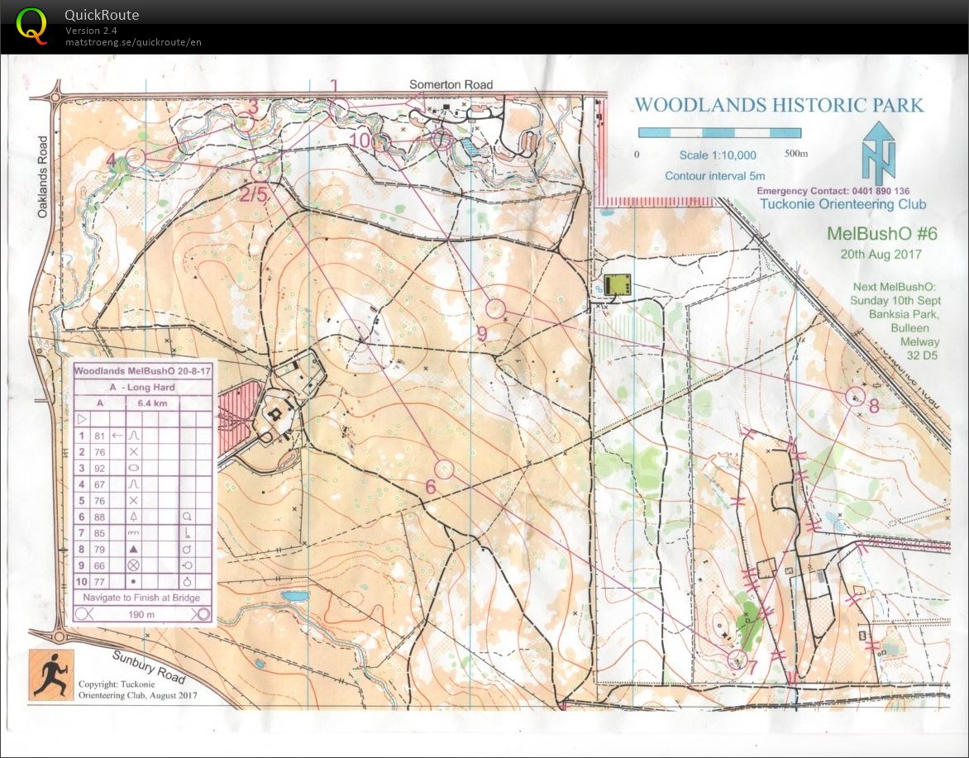This screenshot has width=969, height=758.
Task: Click the orange running figure icon
Action: (x=51, y=675)
